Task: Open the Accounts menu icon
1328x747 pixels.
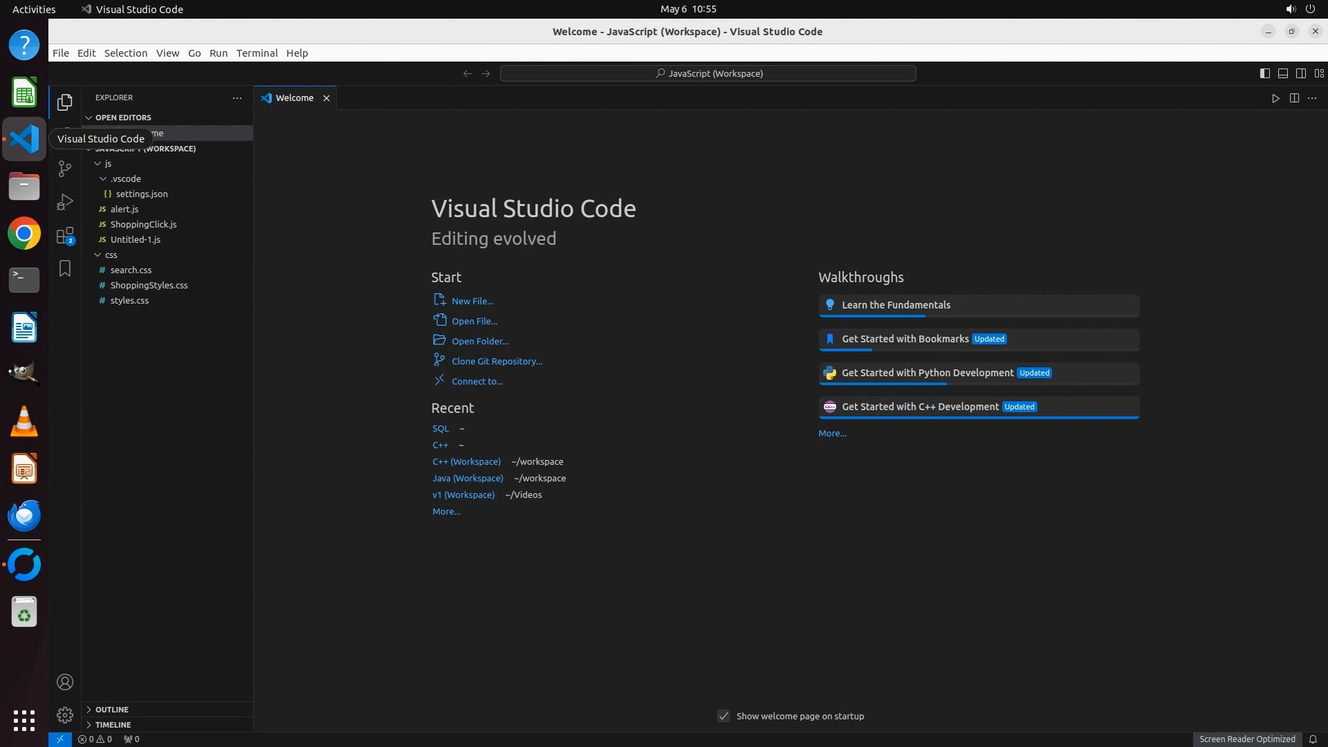Action: coord(64,682)
